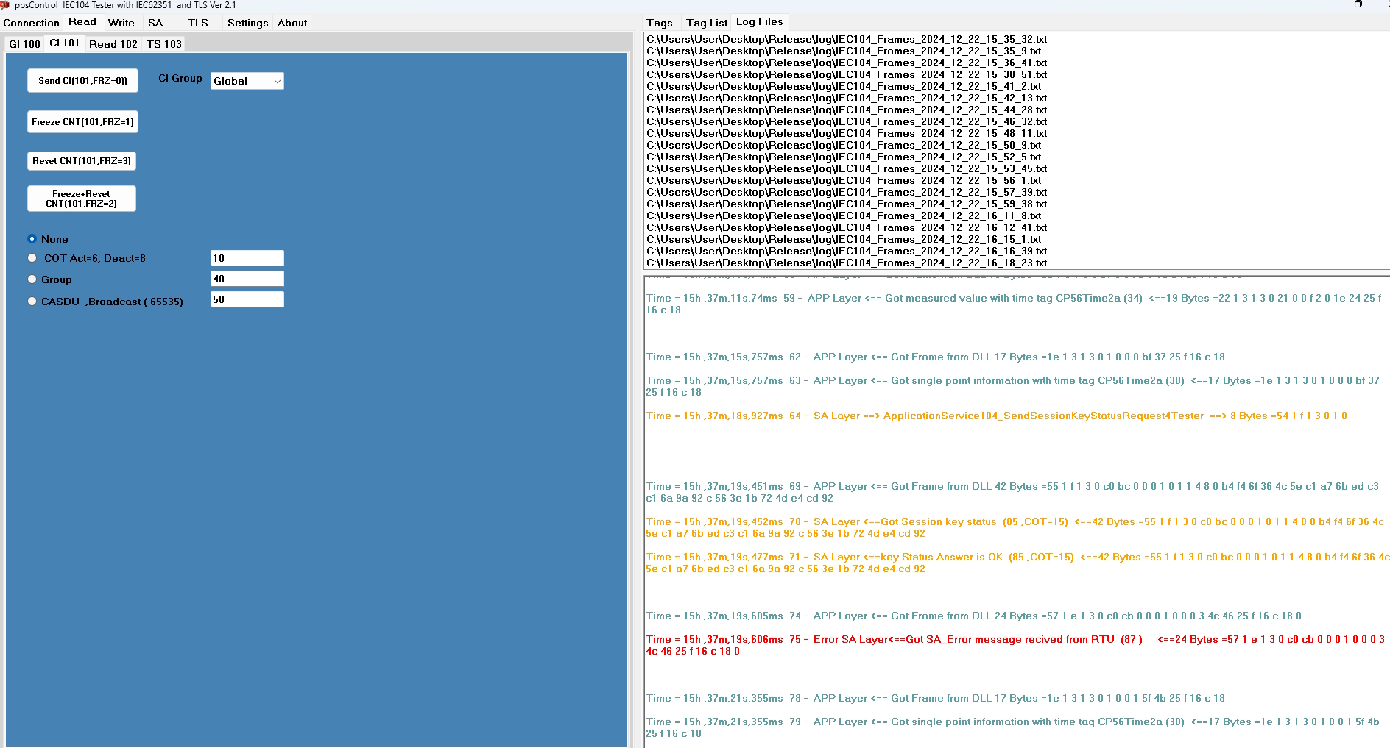Click the input field containing 10
The height and width of the screenshot is (748, 1390).
click(x=247, y=258)
